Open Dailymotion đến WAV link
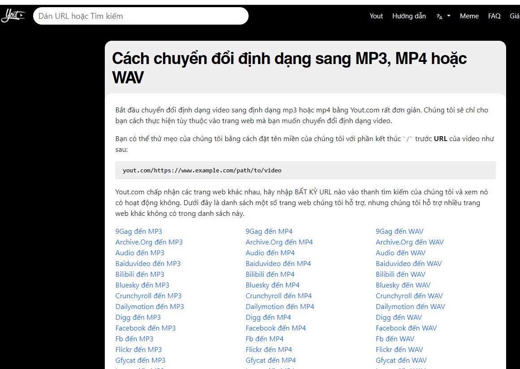 pyautogui.click(x=411, y=307)
